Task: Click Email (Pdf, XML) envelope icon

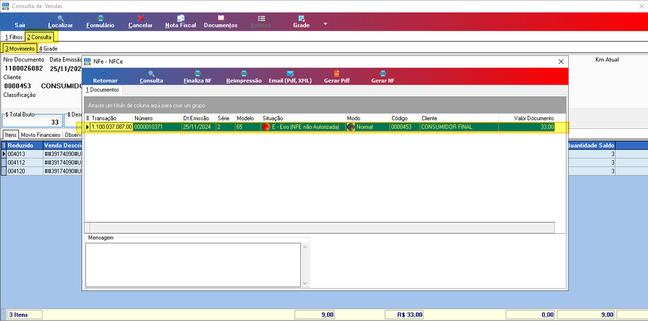Action: [290, 73]
